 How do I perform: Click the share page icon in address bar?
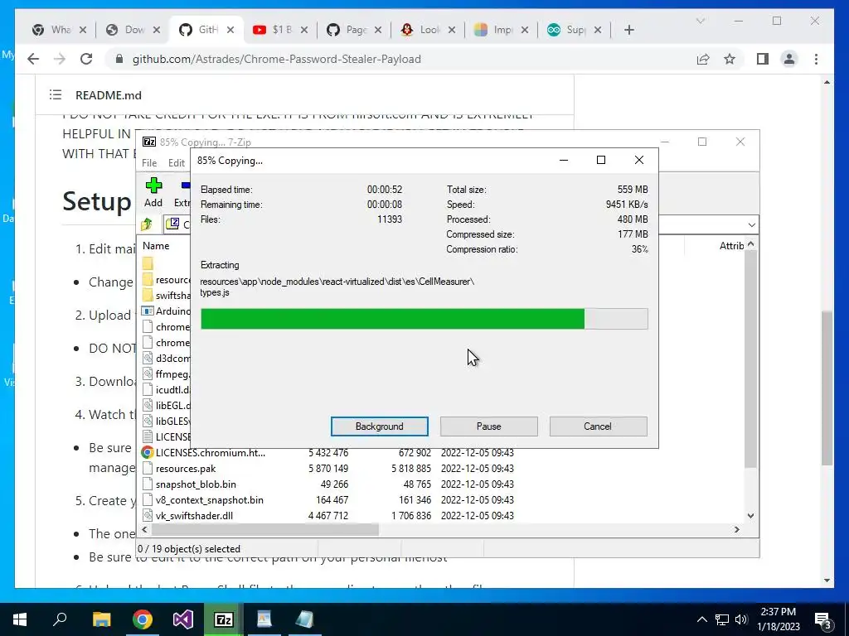coord(703,59)
